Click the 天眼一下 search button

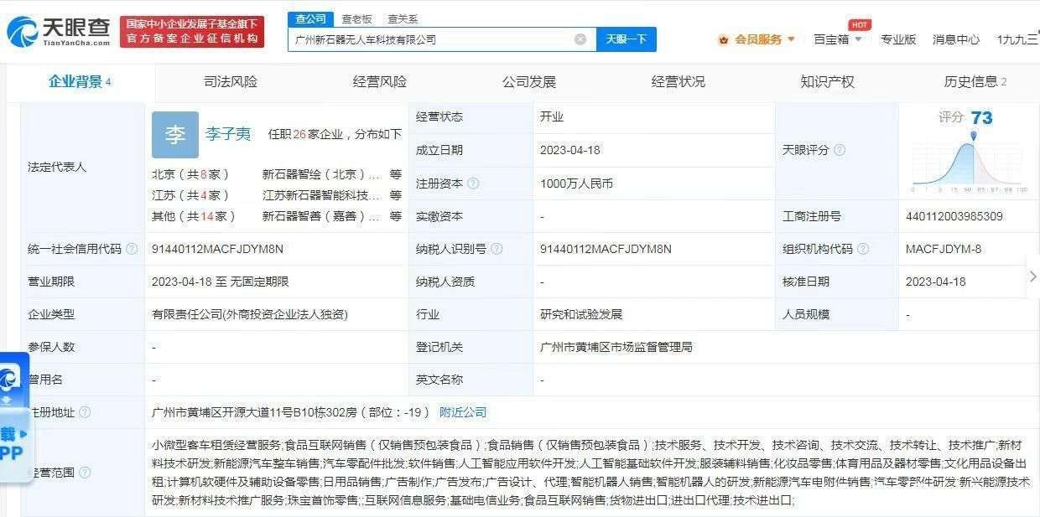(626, 39)
